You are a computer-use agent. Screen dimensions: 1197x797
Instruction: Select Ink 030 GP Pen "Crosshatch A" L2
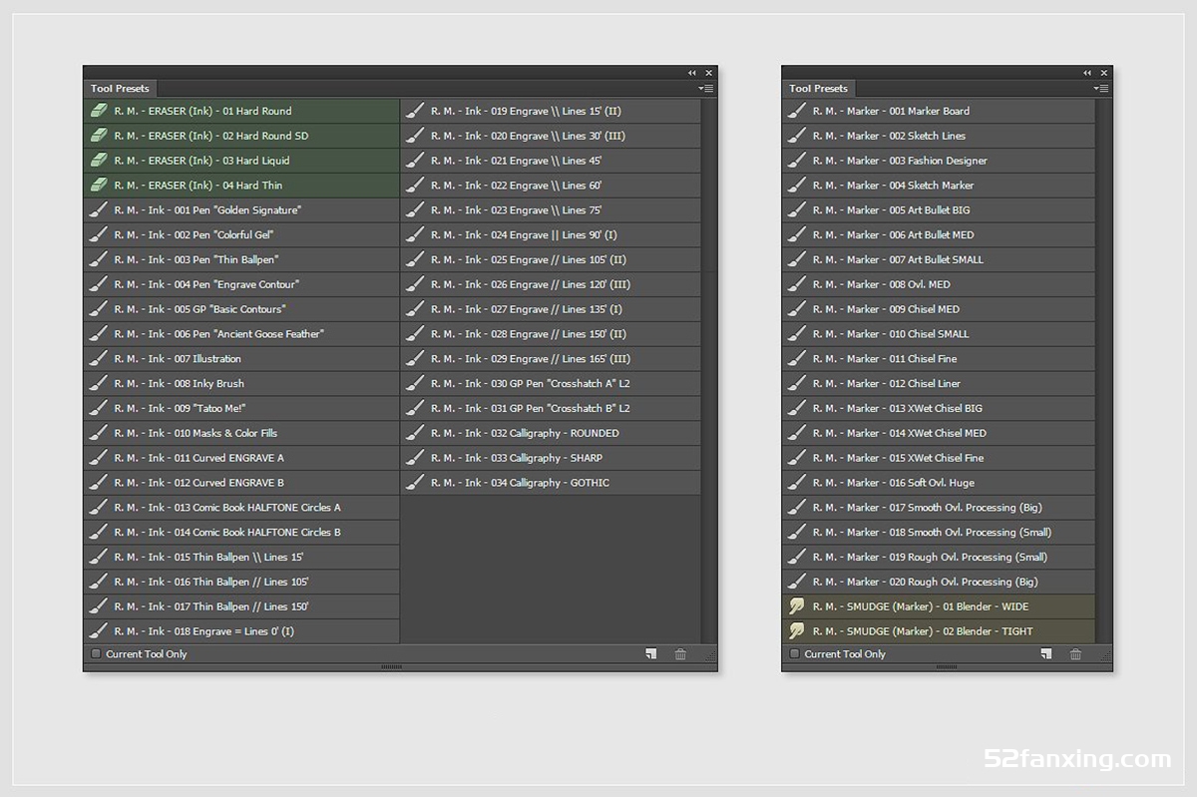[x=551, y=384]
